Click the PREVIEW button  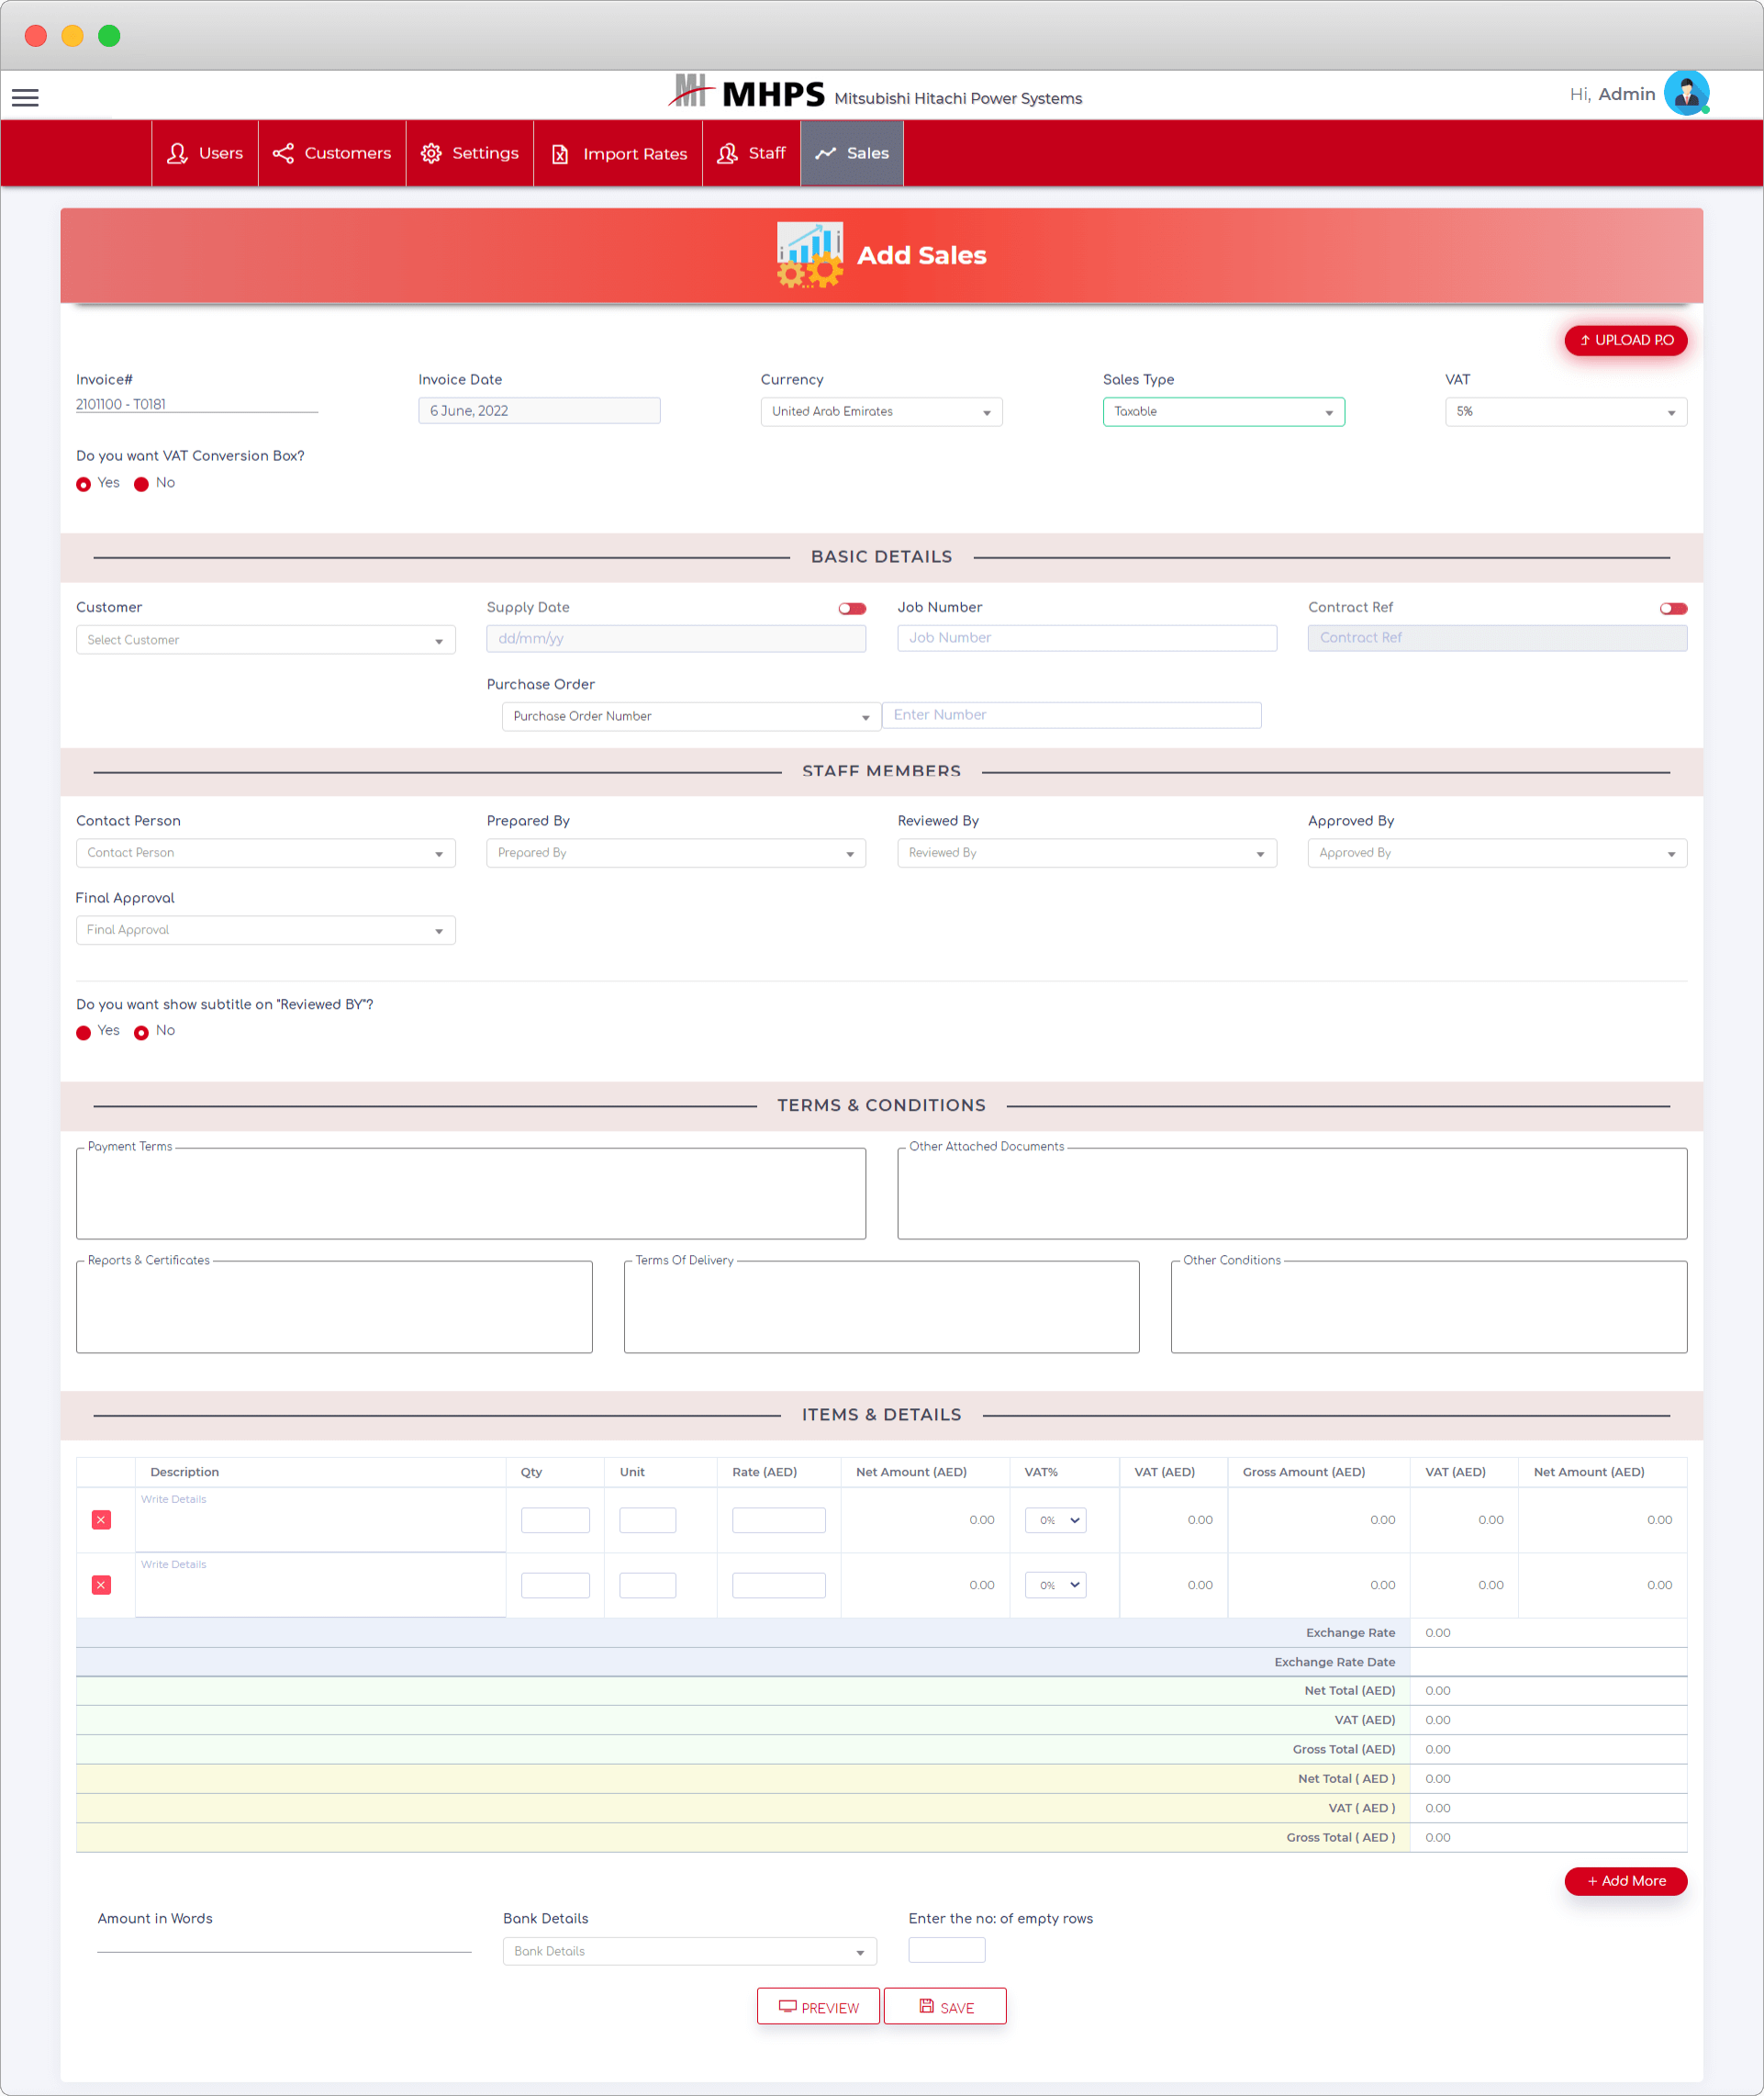818,2006
